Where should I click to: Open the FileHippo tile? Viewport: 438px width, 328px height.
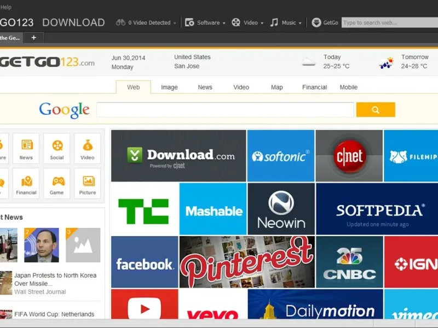pos(411,156)
